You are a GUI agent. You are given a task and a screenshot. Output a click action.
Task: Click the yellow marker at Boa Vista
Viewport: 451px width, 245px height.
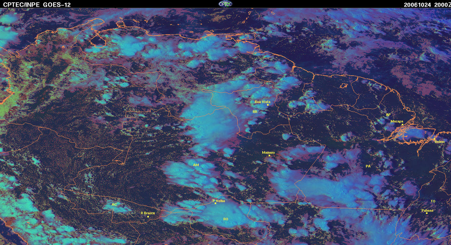tap(268, 105)
